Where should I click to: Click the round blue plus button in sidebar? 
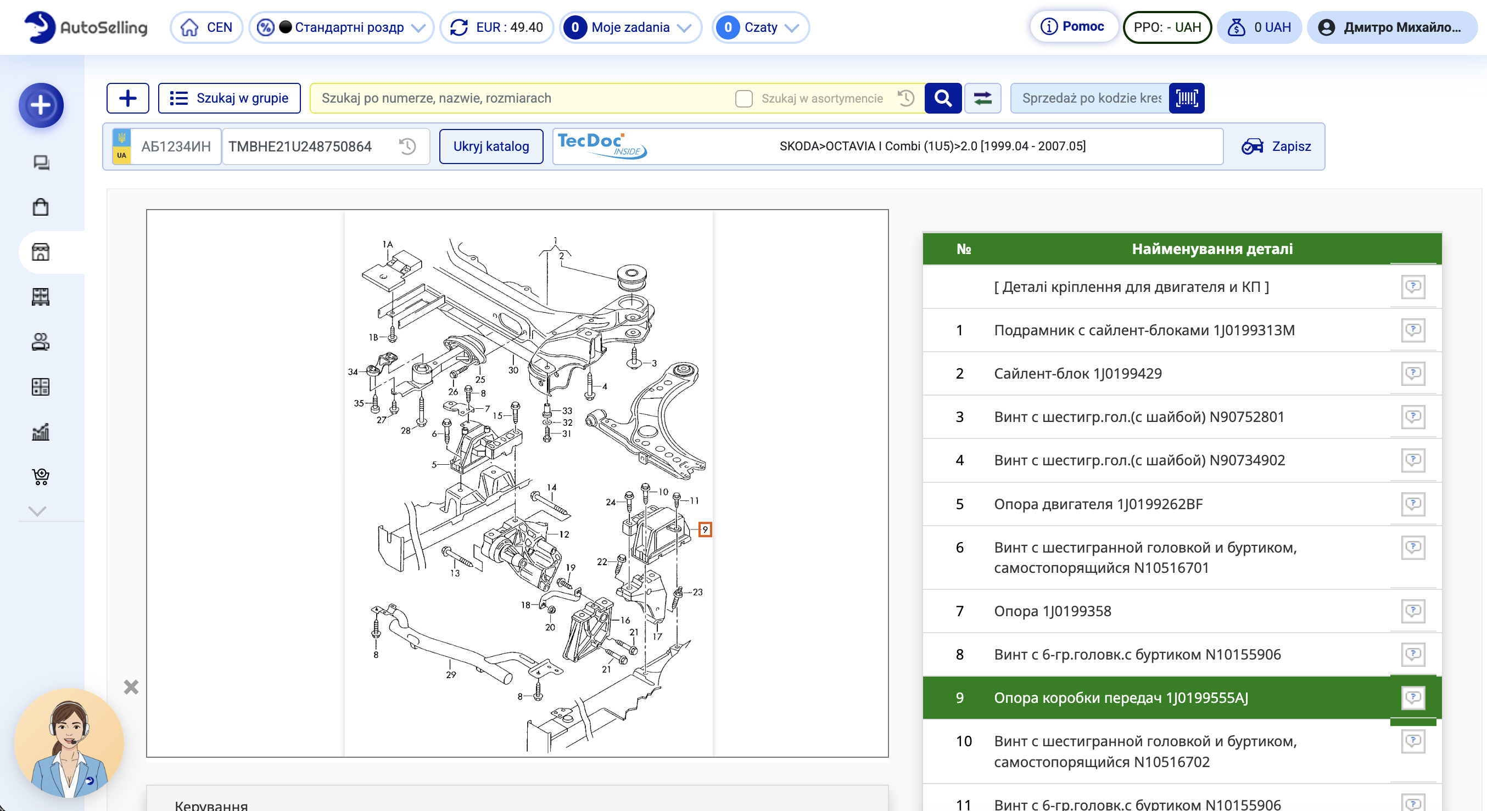click(41, 105)
